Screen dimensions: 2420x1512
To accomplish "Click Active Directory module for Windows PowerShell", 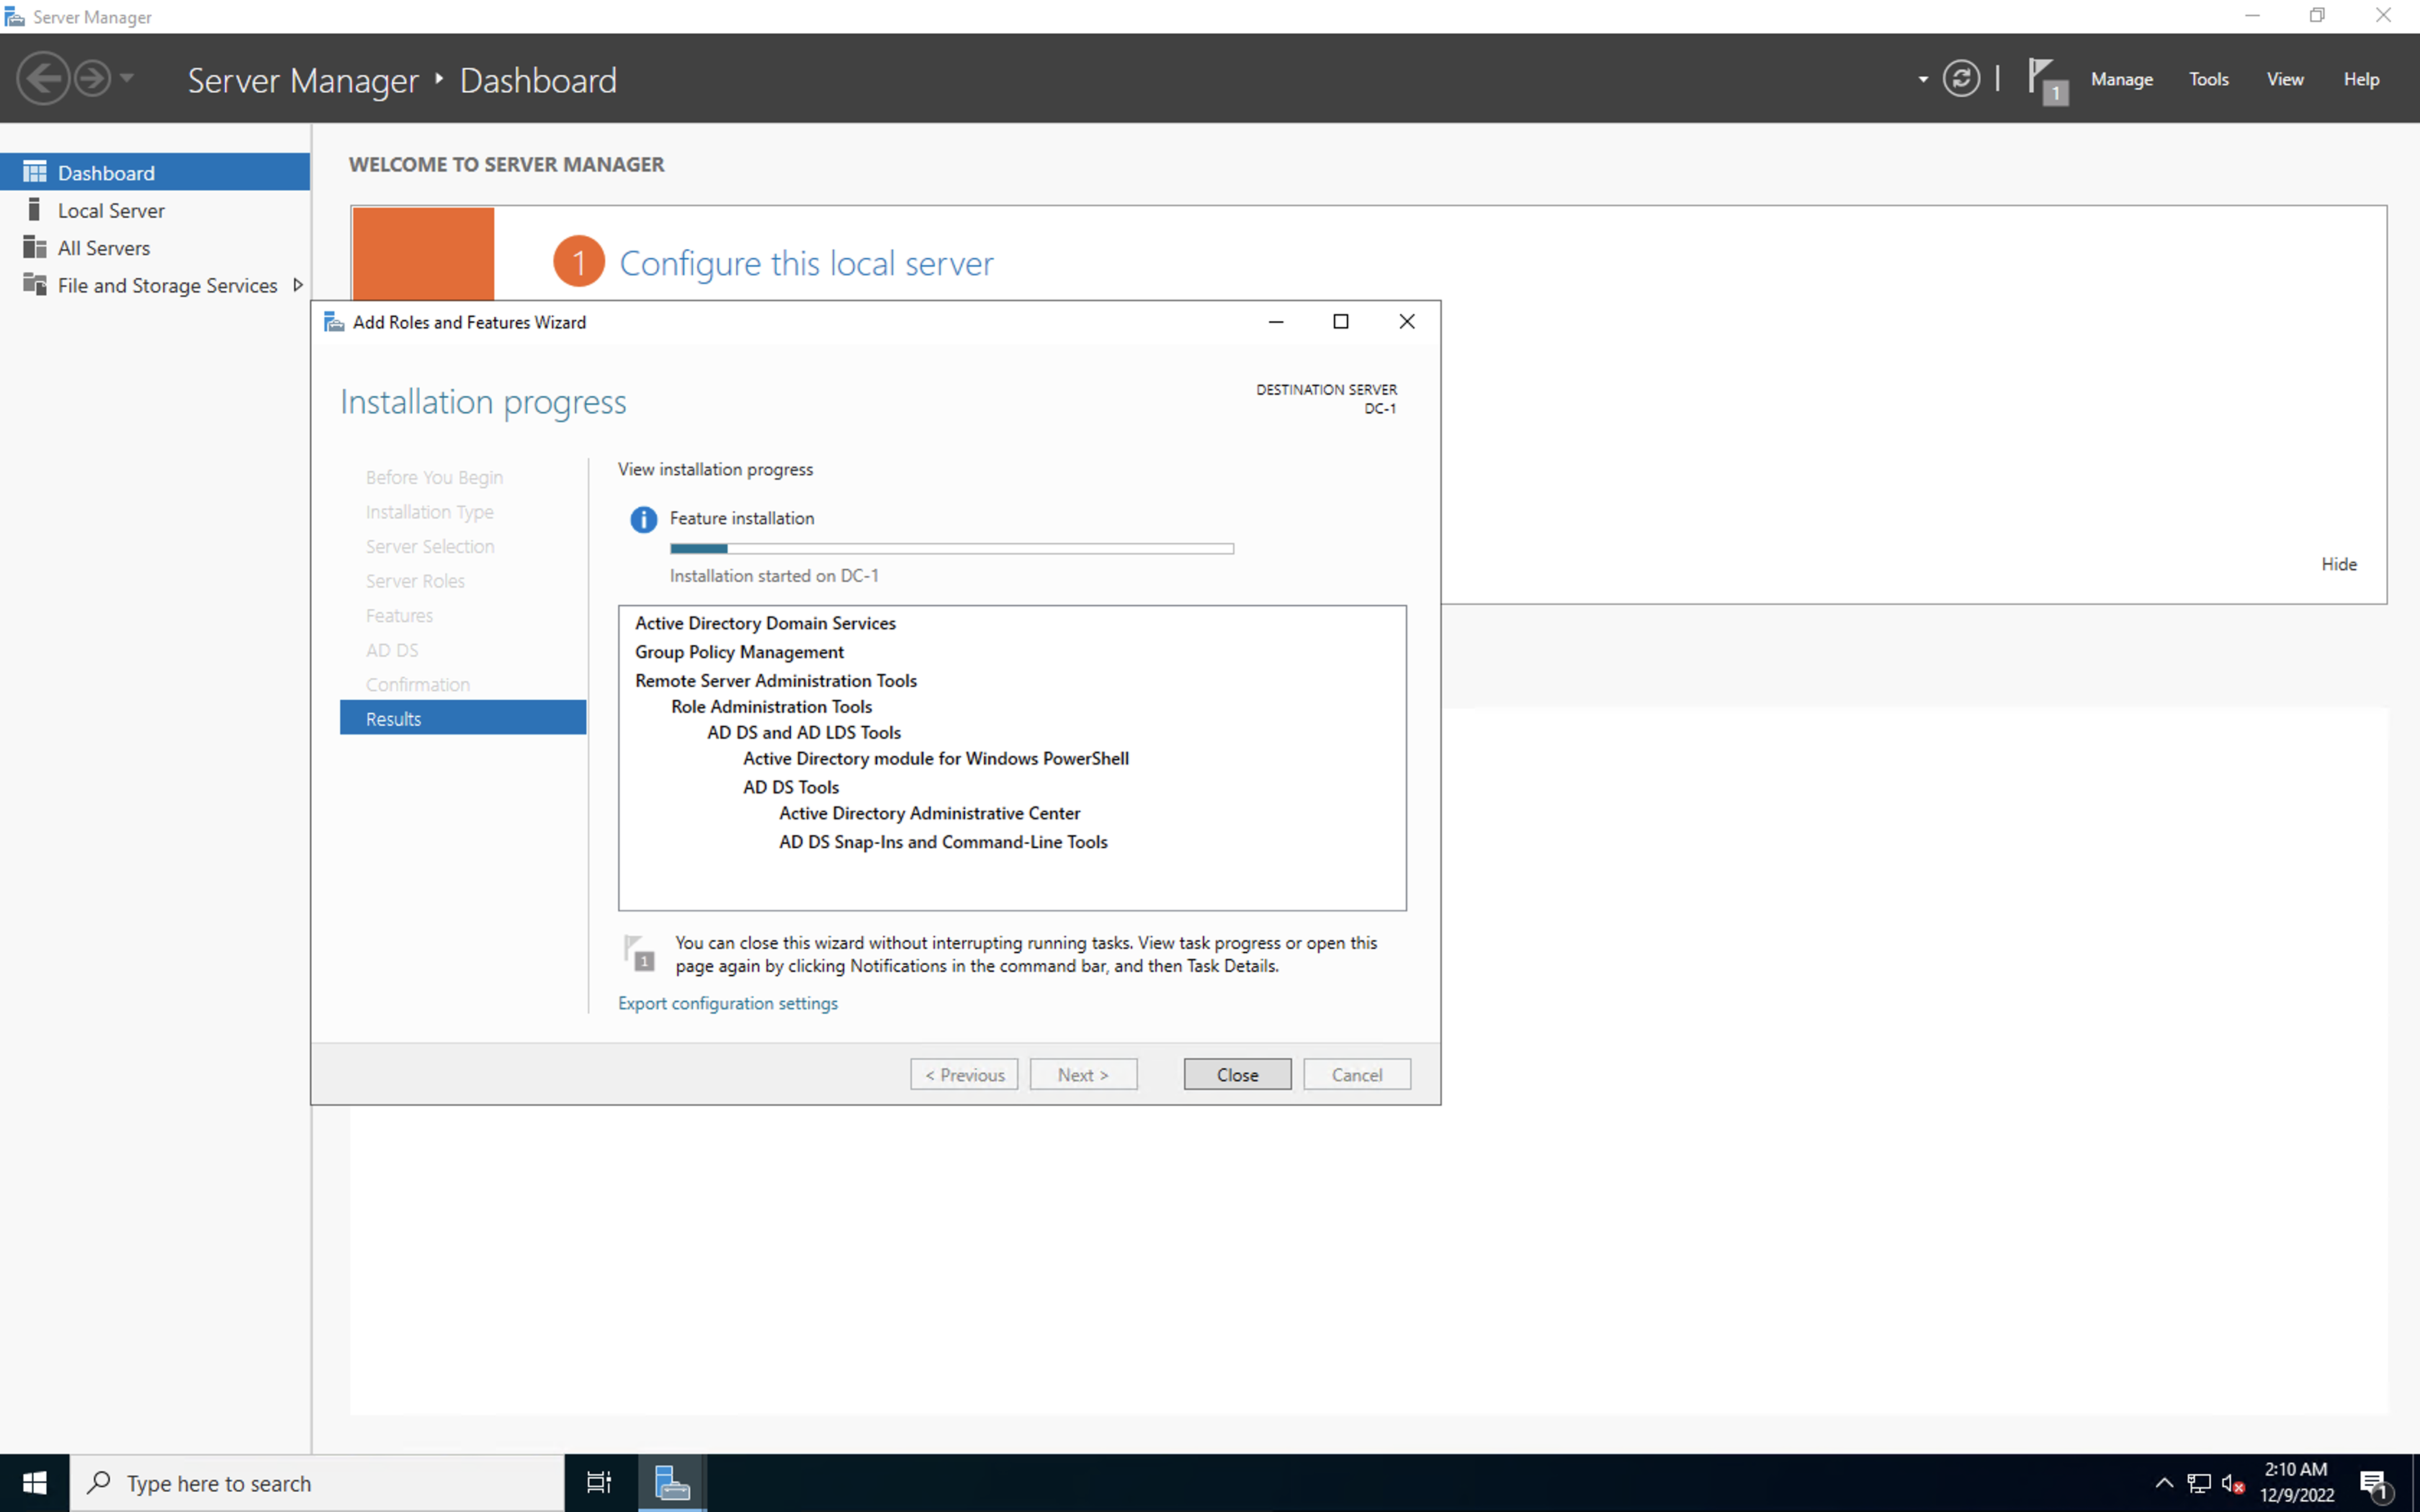I will click(x=935, y=758).
